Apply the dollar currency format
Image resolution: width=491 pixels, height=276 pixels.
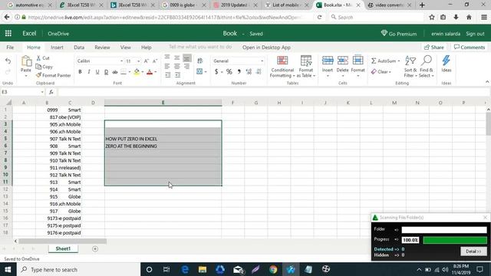pos(216,72)
